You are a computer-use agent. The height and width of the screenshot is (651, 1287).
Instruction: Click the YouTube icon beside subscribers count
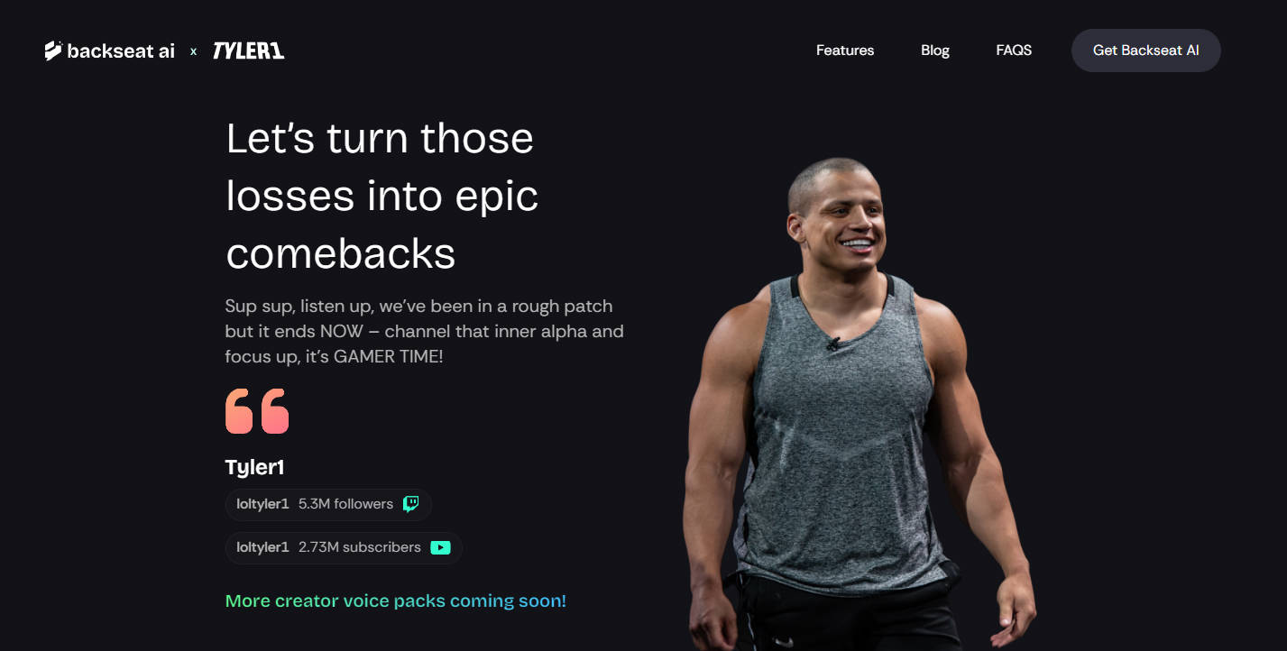pos(440,547)
